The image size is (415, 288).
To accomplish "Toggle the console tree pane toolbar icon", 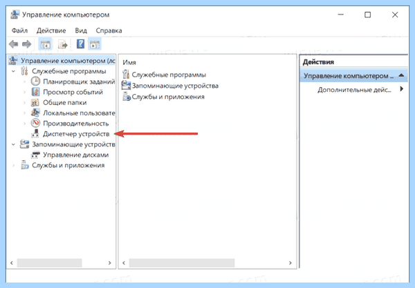I will pos(46,44).
